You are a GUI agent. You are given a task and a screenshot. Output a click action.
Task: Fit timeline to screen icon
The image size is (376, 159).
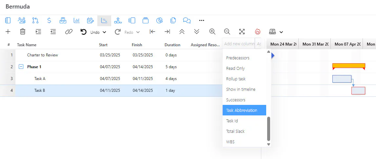[242, 32]
